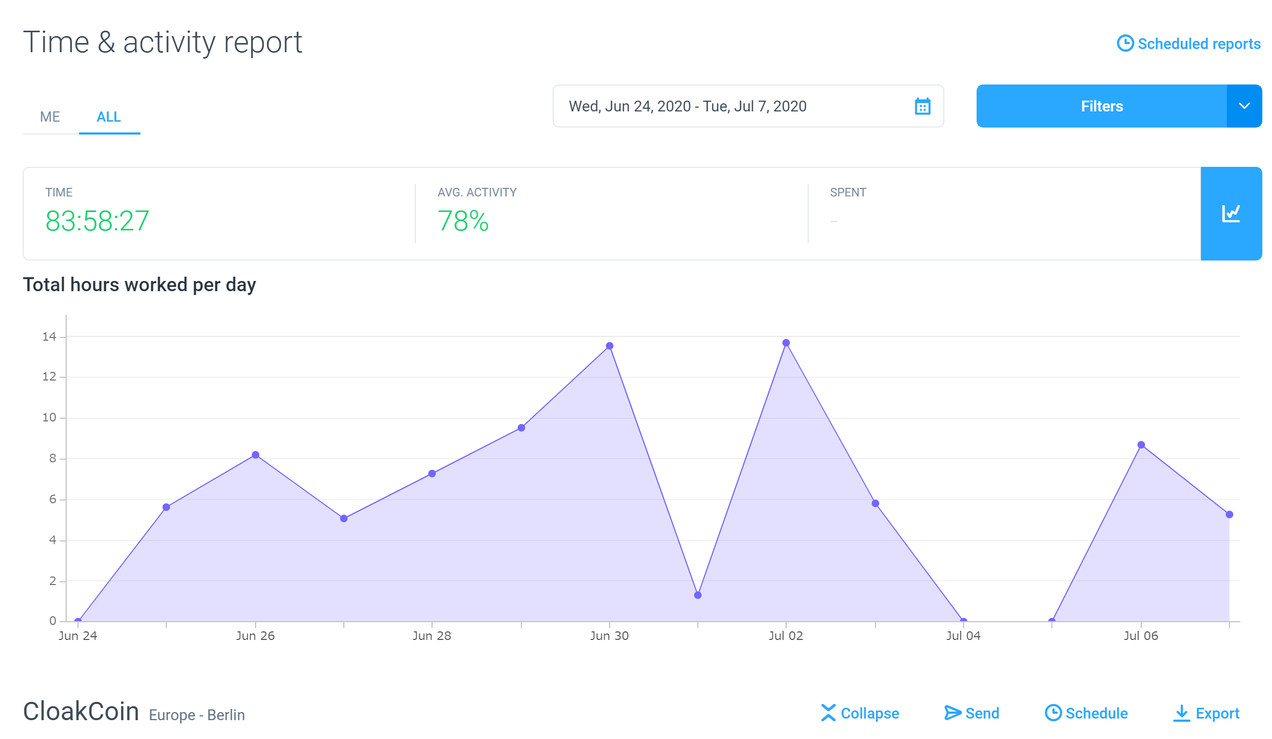Toggle the chart view icon button

[x=1231, y=214]
